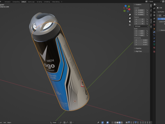Image resolution: width=165 pixels, height=124 pixels.
Task: Open the Scene properties tab icon
Action: point(154,22)
